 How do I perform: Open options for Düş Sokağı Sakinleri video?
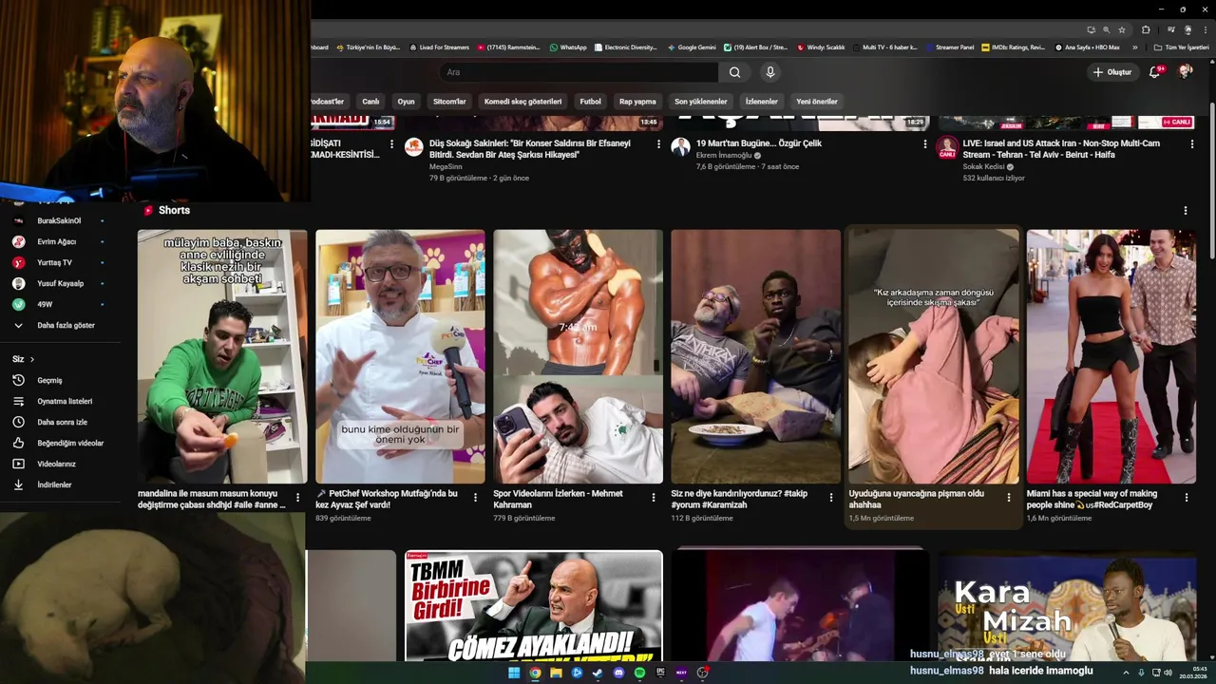click(x=658, y=144)
